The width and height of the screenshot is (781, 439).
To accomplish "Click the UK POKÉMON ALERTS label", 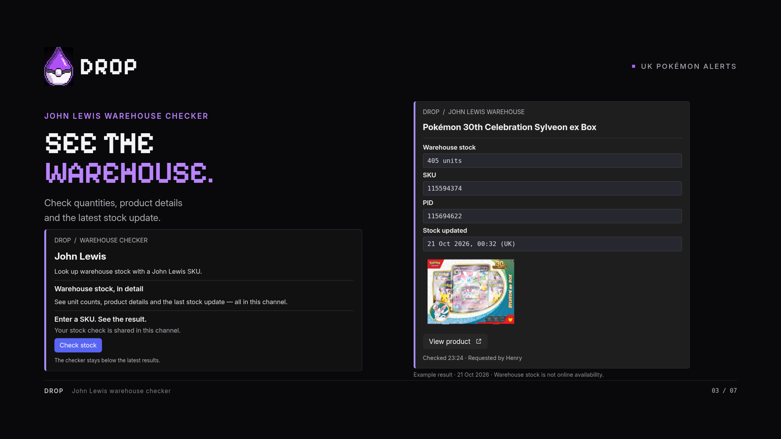I will pyautogui.click(x=689, y=66).
